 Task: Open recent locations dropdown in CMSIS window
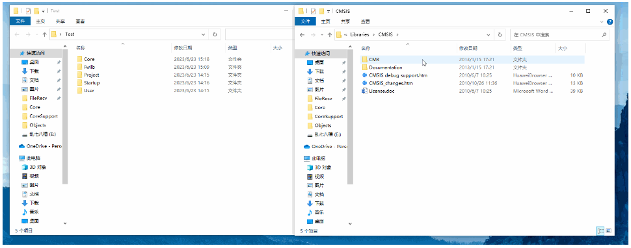[x=323, y=35]
